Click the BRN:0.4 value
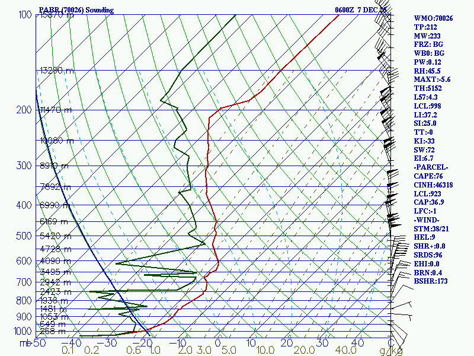474x356 pixels. (x=427, y=272)
